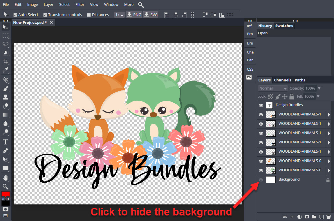Select the Gradient tool
The width and height of the screenshot is (334, 221).
click(6, 115)
